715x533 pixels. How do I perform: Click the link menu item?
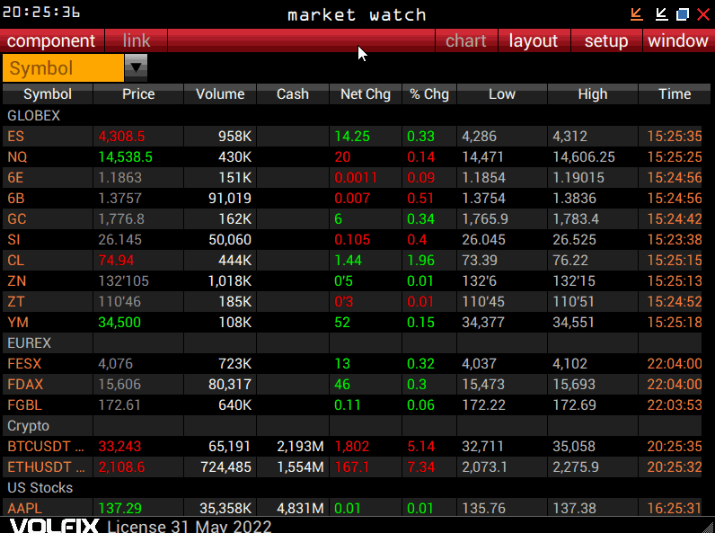[x=137, y=40]
